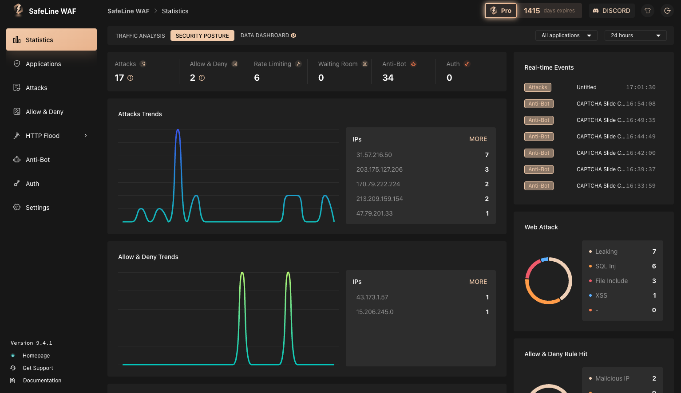Select IP 47.79.201.33 row
This screenshot has height=393, width=681.
click(x=421, y=213)
